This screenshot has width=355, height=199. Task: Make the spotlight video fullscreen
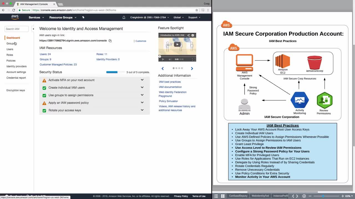point(193,59)
